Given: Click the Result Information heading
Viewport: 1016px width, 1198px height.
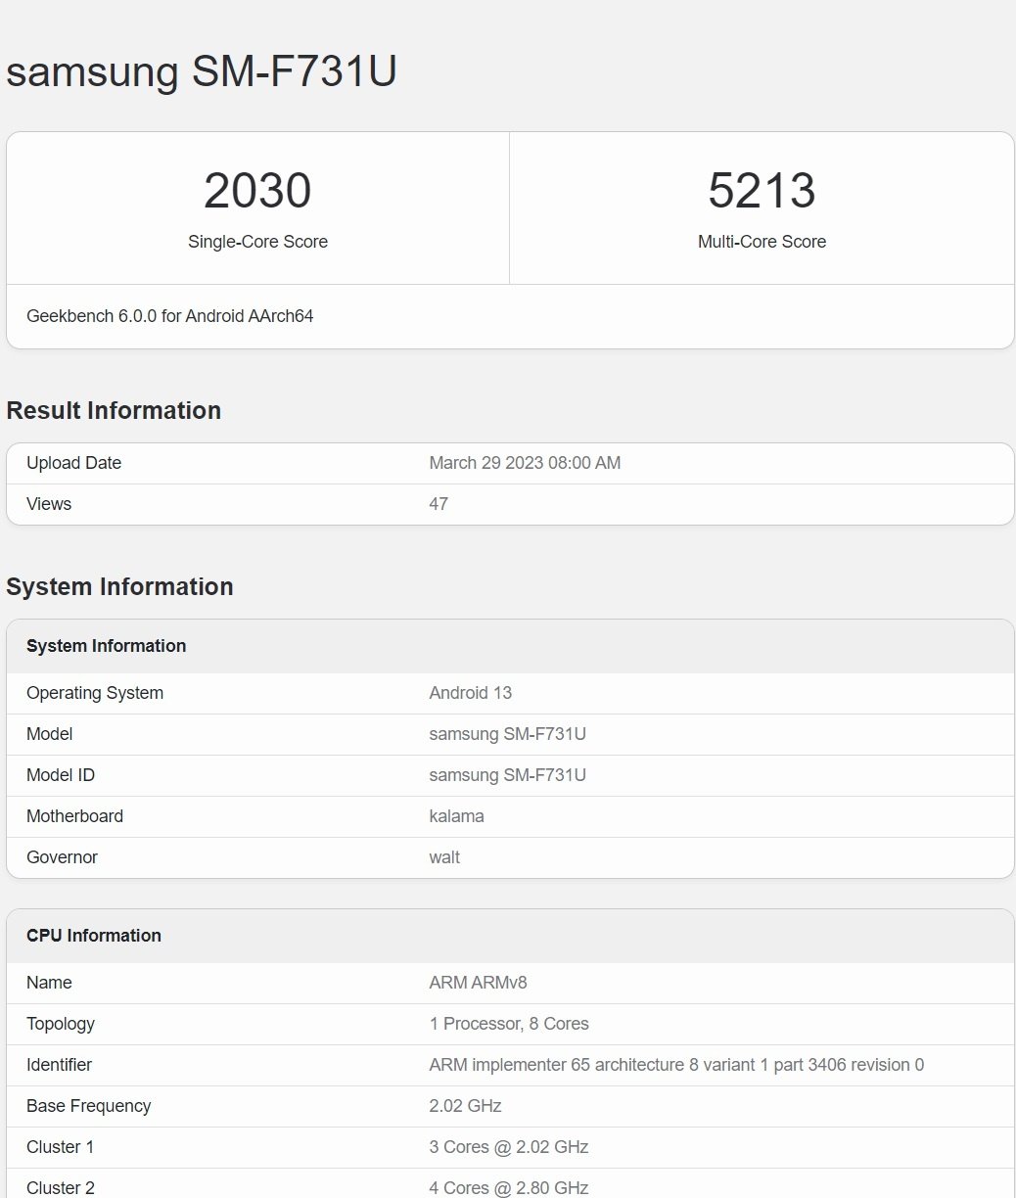Looking at the screenshot, I should pos(114,410).
